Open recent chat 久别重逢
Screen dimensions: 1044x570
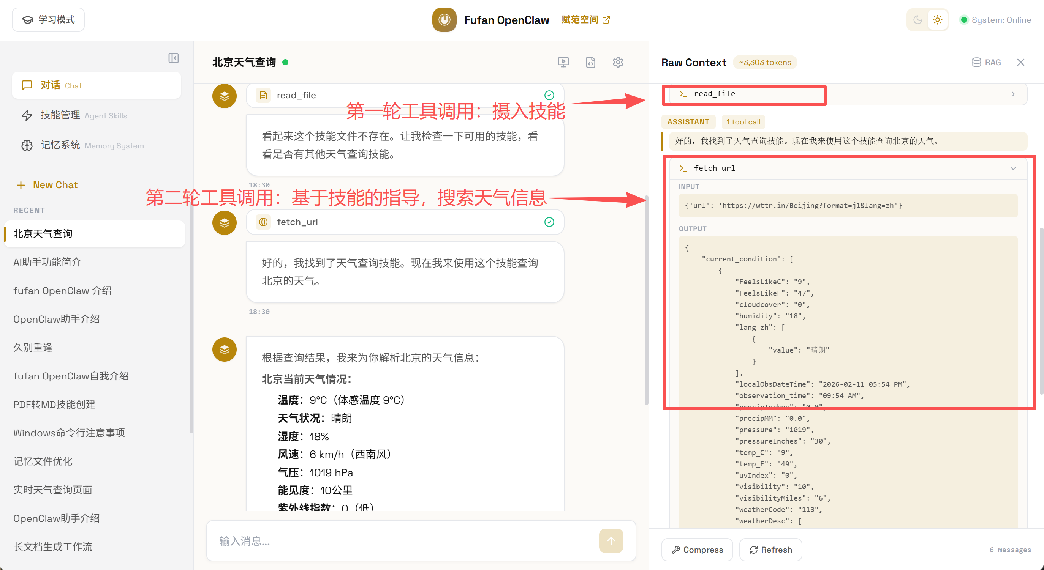95,348
